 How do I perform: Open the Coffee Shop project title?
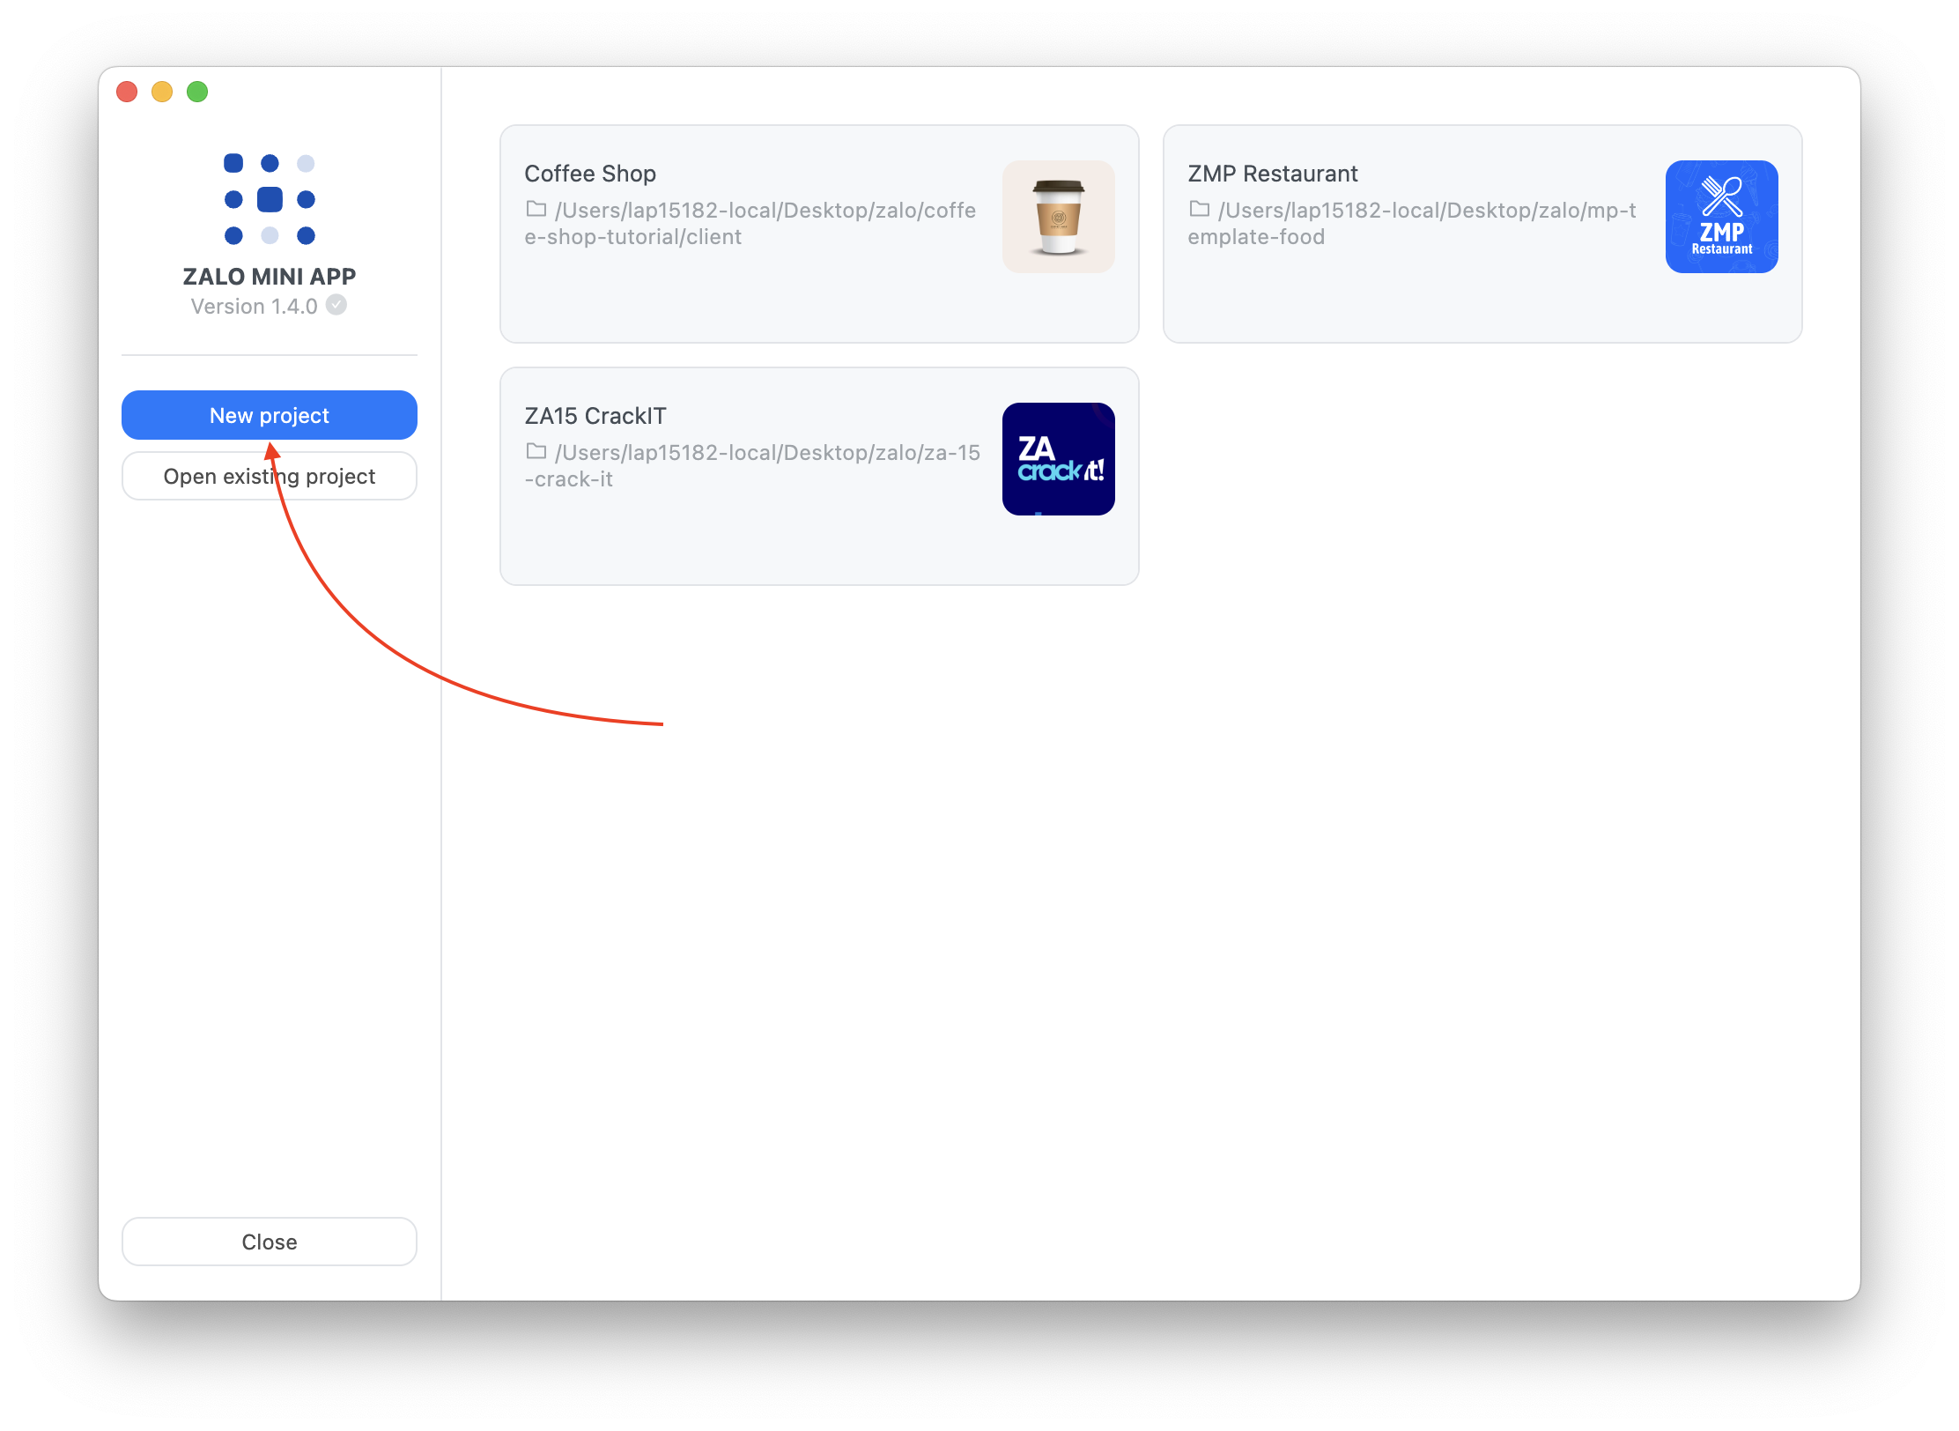coord(590,174)
